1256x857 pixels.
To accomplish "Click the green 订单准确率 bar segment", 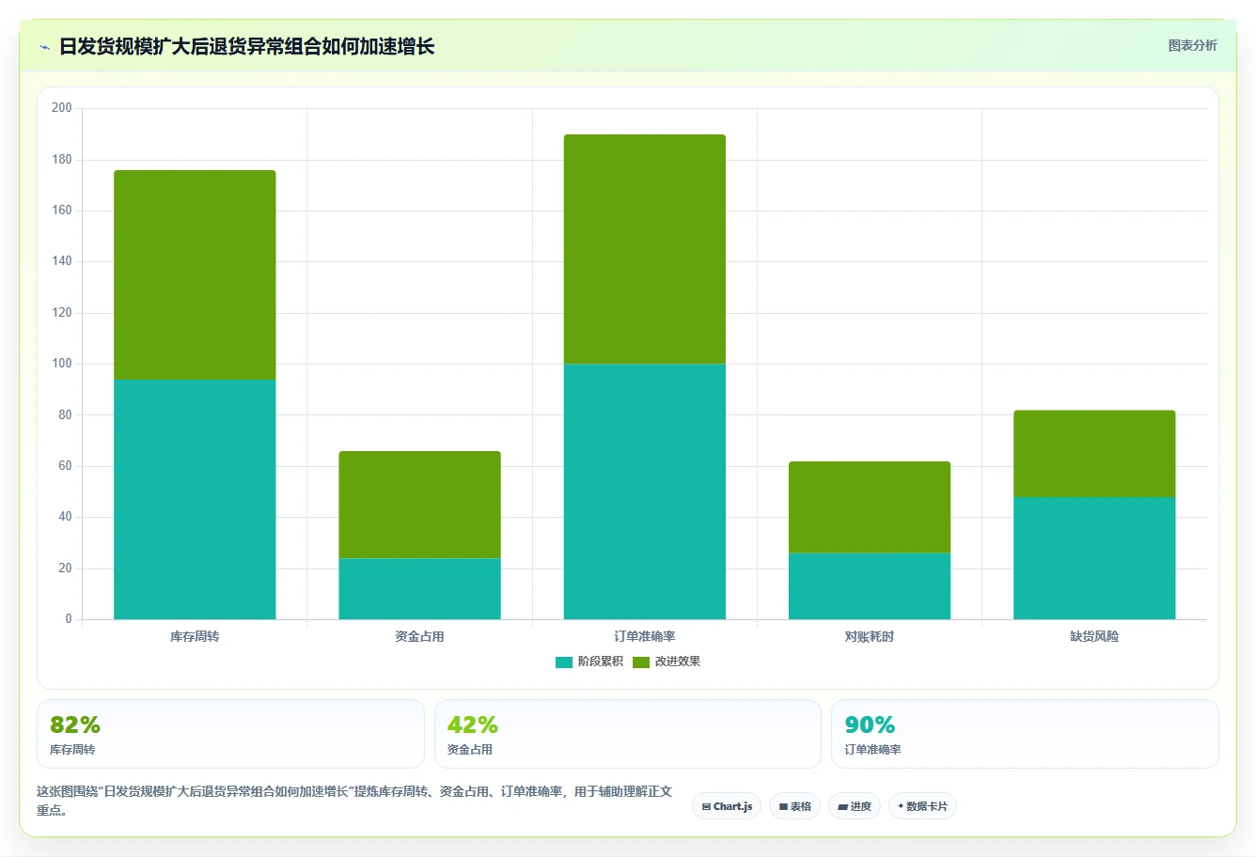I will tap(644, 249).
